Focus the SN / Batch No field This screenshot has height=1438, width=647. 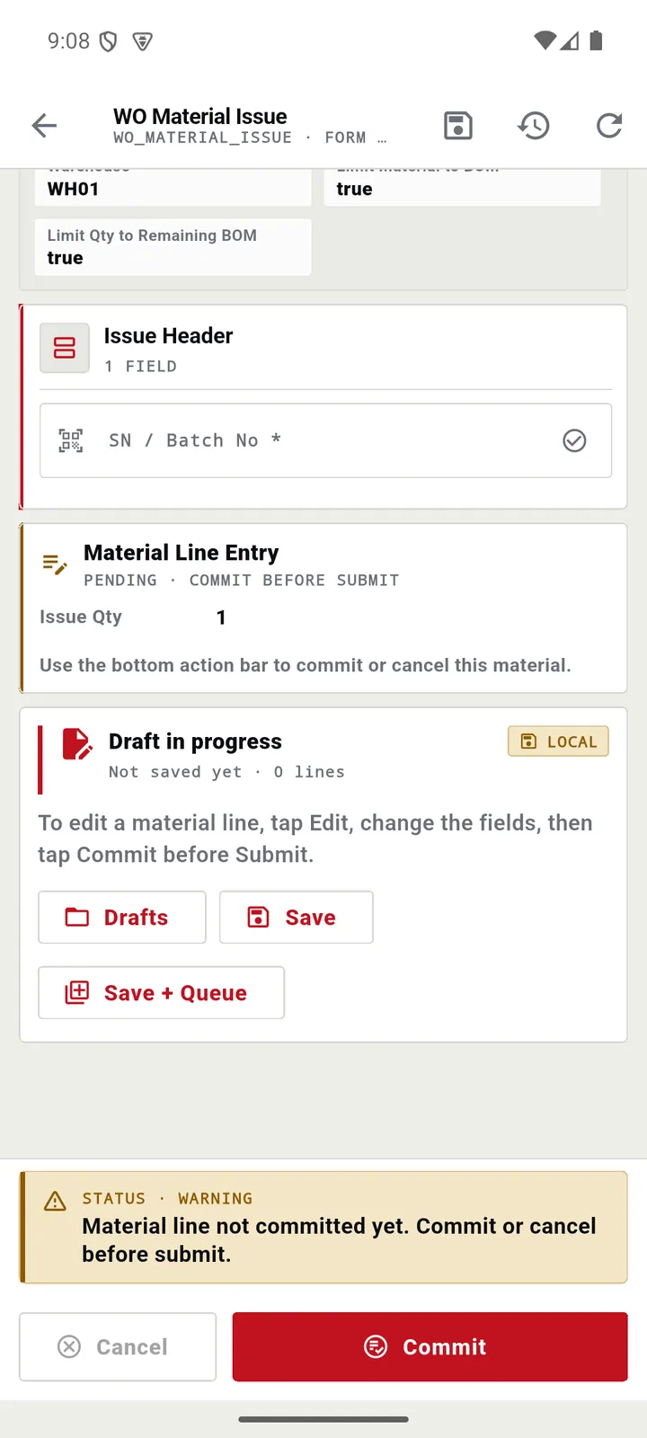coord(325,440)
